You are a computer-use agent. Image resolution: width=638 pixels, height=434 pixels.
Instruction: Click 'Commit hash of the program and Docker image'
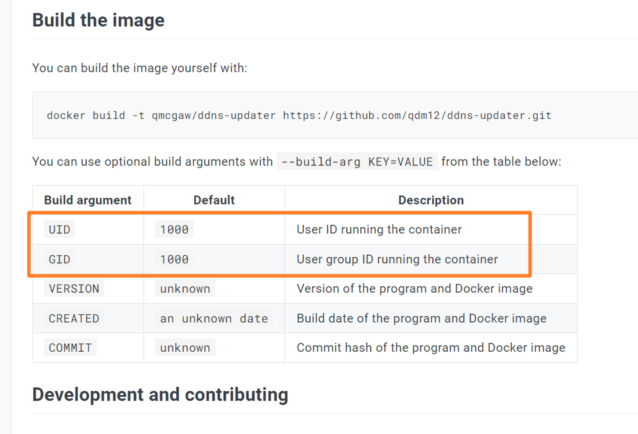(431, 348)
